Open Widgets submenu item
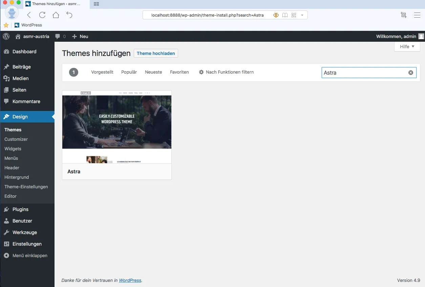The height and width of the screenshot is (287, 425). point(13,149)
